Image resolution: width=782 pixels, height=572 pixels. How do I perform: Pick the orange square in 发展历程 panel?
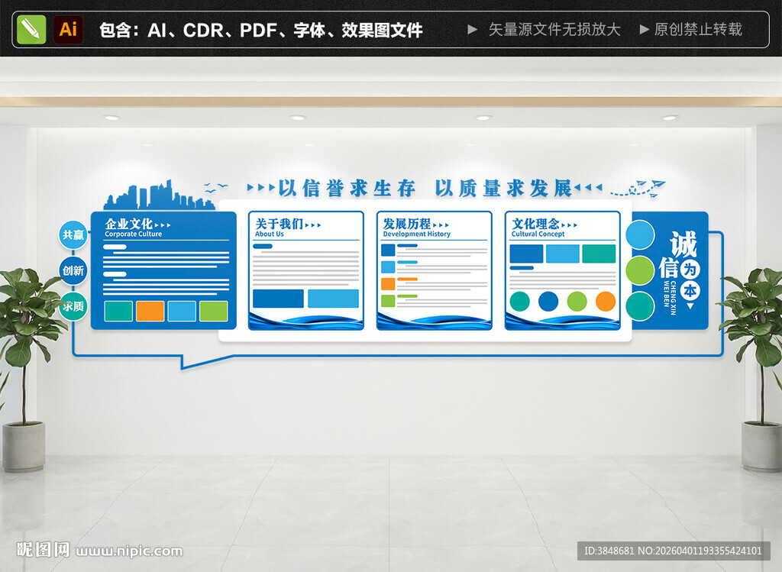(x=388, y=284)
